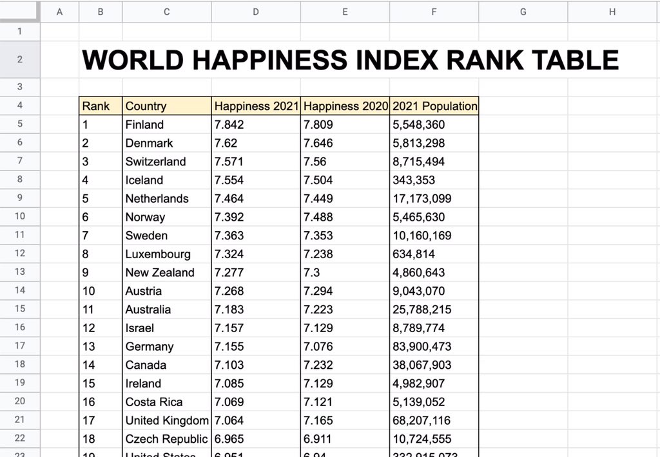
Task: Select row 4 header
Action: tap(20, 105)
